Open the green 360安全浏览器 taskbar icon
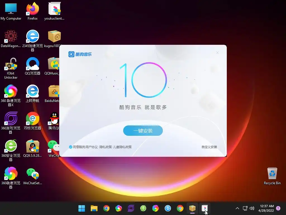This screenshot has height=215, width=286. [x=143, y=208]
